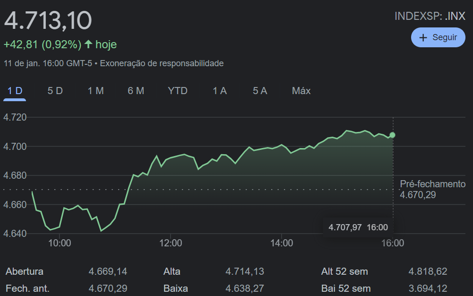Open Exoneração de responsabilidade link

162,63
